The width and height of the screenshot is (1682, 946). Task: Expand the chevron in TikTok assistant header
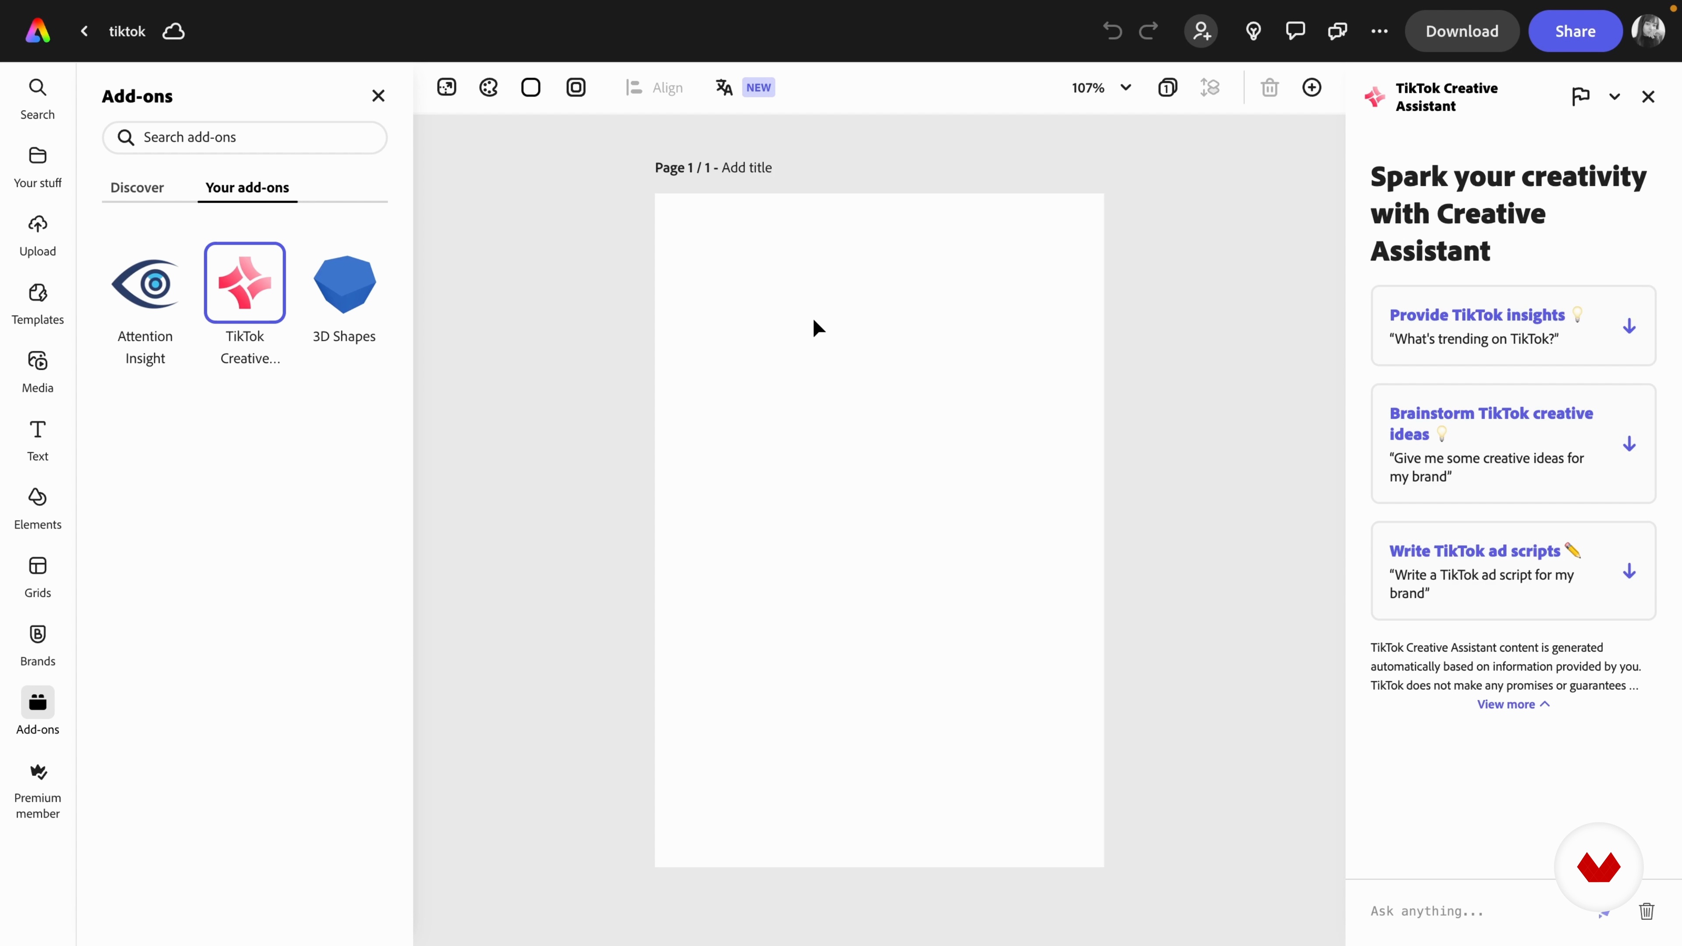tap(1615, 97)
